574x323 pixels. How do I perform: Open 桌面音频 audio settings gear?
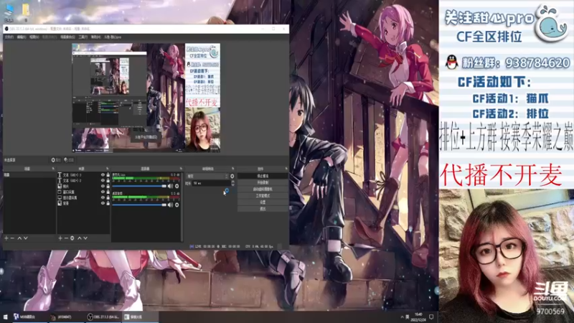click(177, 205)
